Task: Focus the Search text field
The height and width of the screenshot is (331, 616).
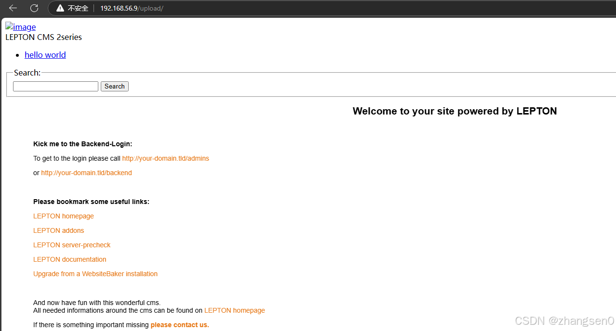Action: click(55, 86)
